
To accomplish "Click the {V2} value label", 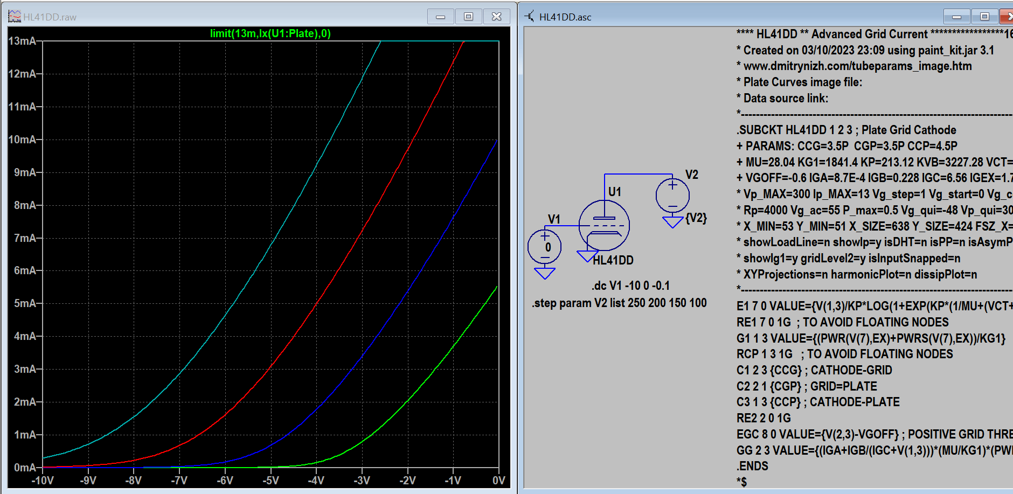I will [696, 218].
